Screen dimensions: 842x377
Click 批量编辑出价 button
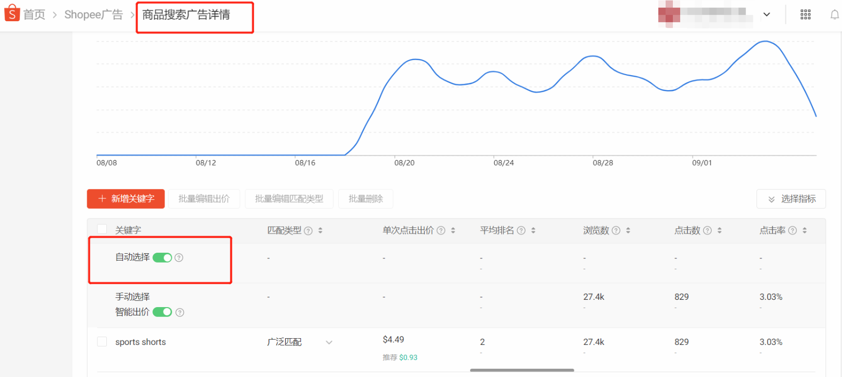pos(204,199)
